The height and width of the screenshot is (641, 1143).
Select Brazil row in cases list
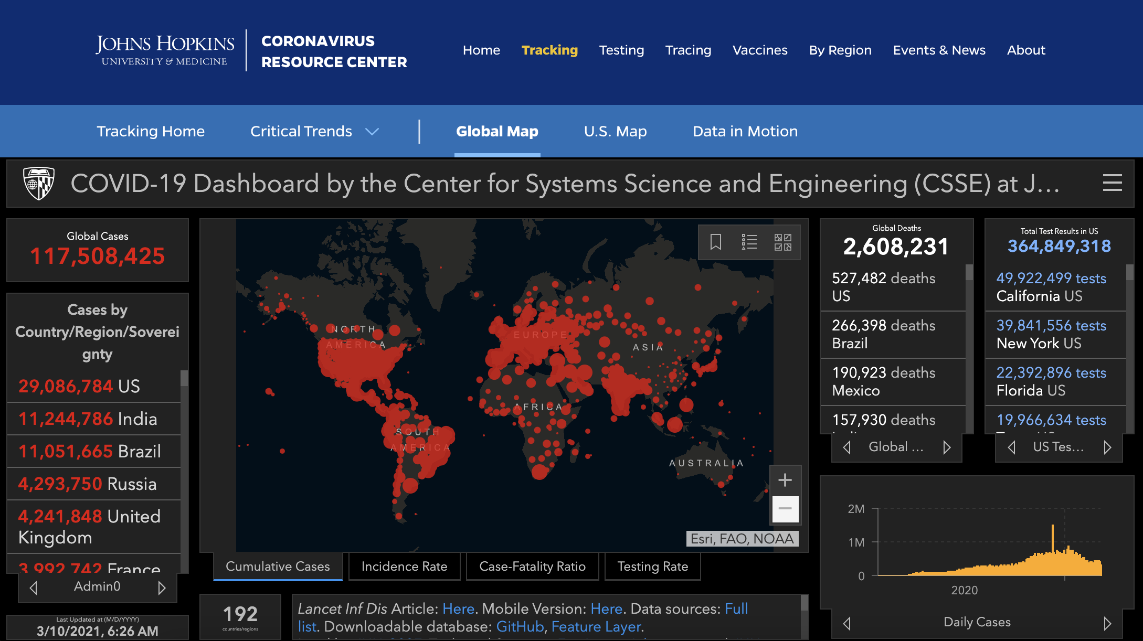(94, 452)
